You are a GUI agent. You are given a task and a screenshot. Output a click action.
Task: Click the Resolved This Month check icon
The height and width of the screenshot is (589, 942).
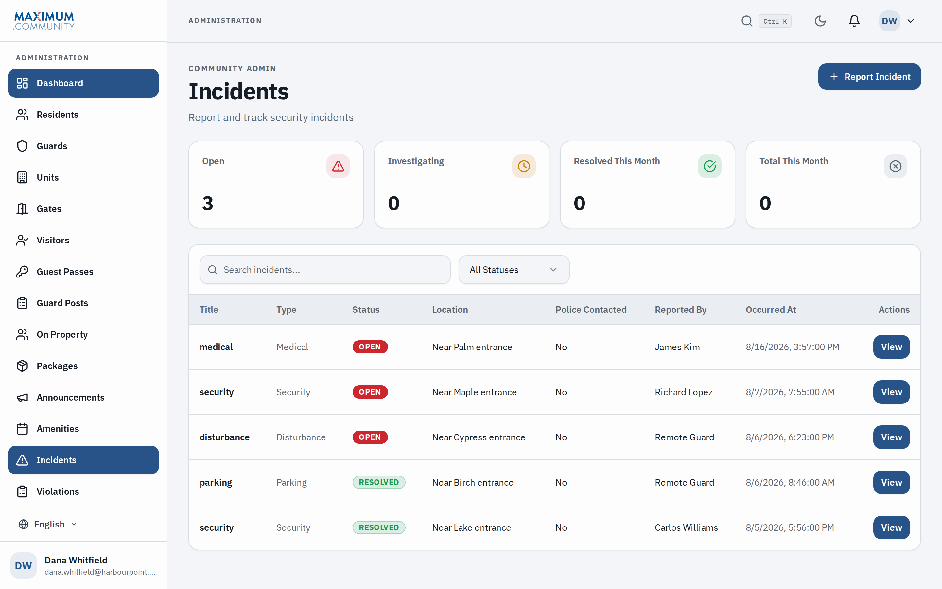[x=709, y=166]
